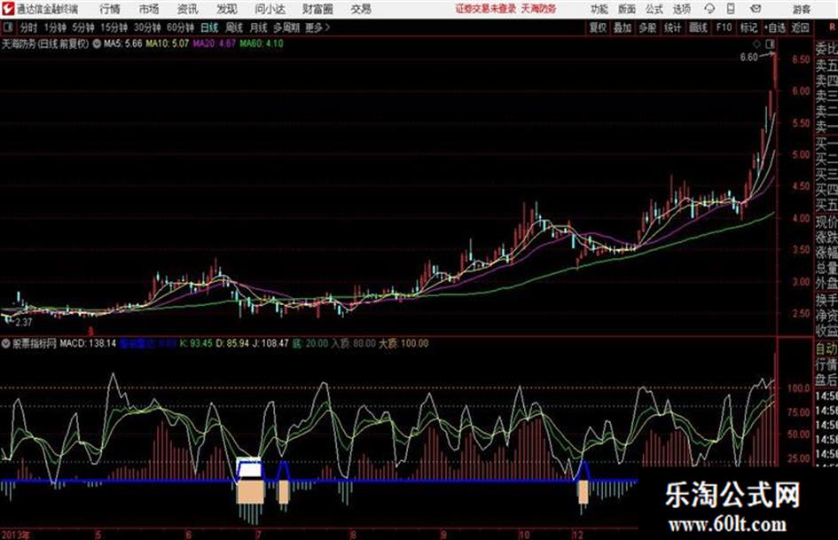Open the F10 company info

724,27
